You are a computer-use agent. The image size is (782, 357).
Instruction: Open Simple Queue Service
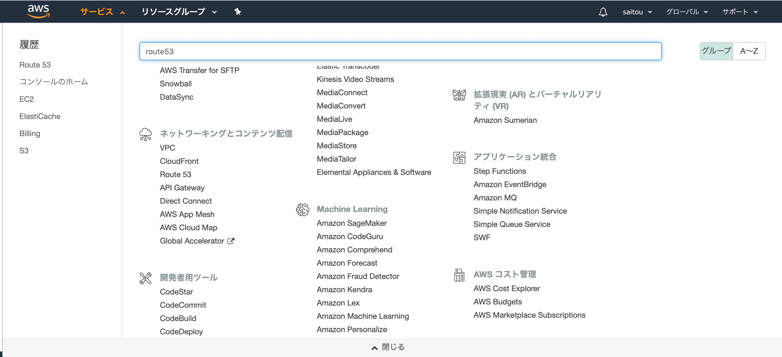[512, 224]
